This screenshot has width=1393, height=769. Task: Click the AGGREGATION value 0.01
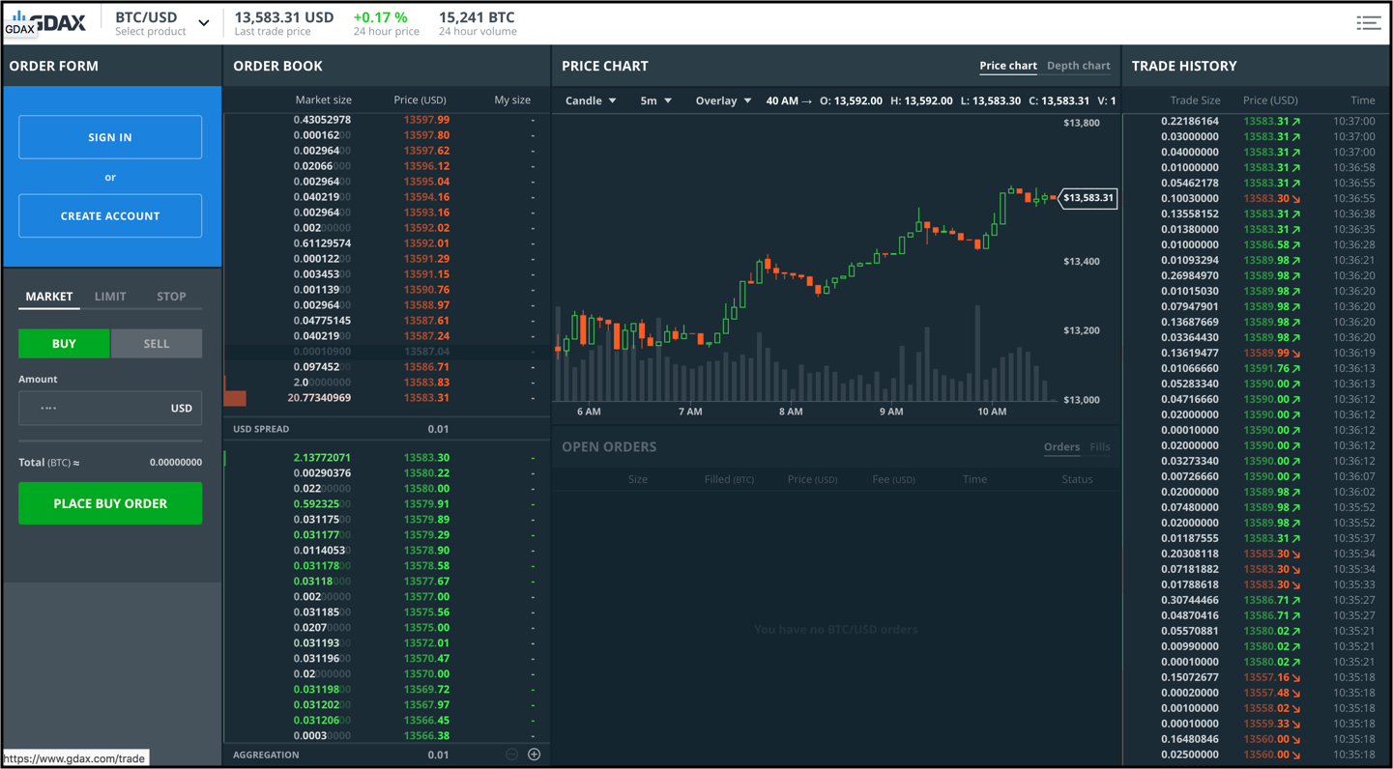[438, 755]
